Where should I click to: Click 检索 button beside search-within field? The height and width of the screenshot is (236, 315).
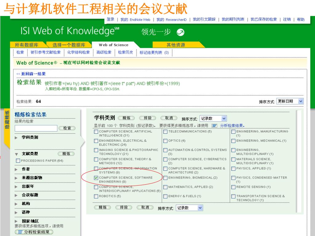pos(67,128)
